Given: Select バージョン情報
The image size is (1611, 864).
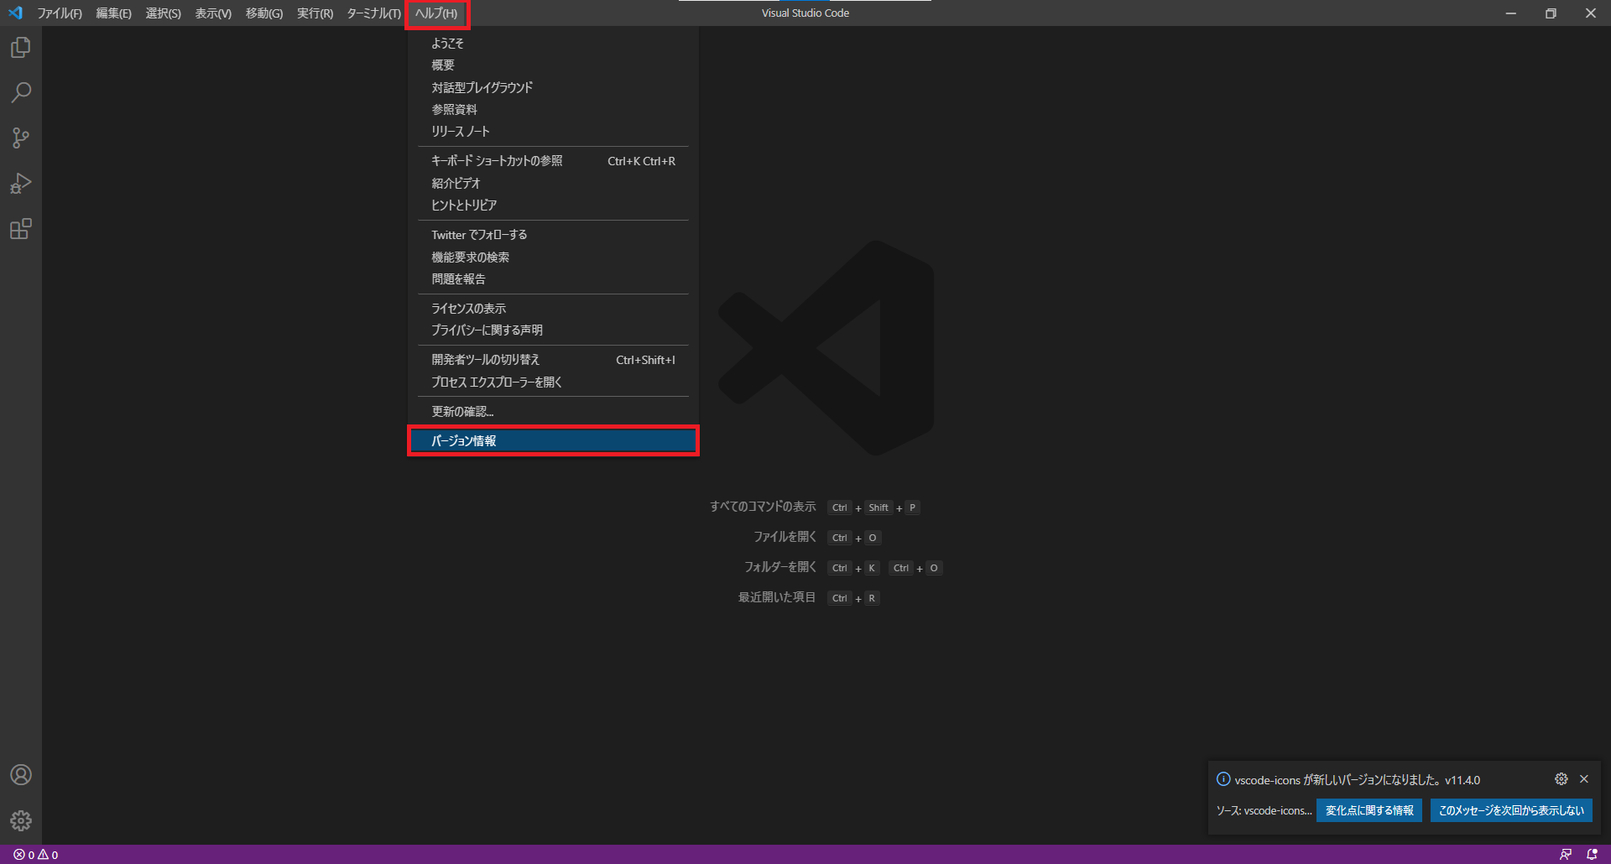Looking at the screenshot, I should 553,441.
